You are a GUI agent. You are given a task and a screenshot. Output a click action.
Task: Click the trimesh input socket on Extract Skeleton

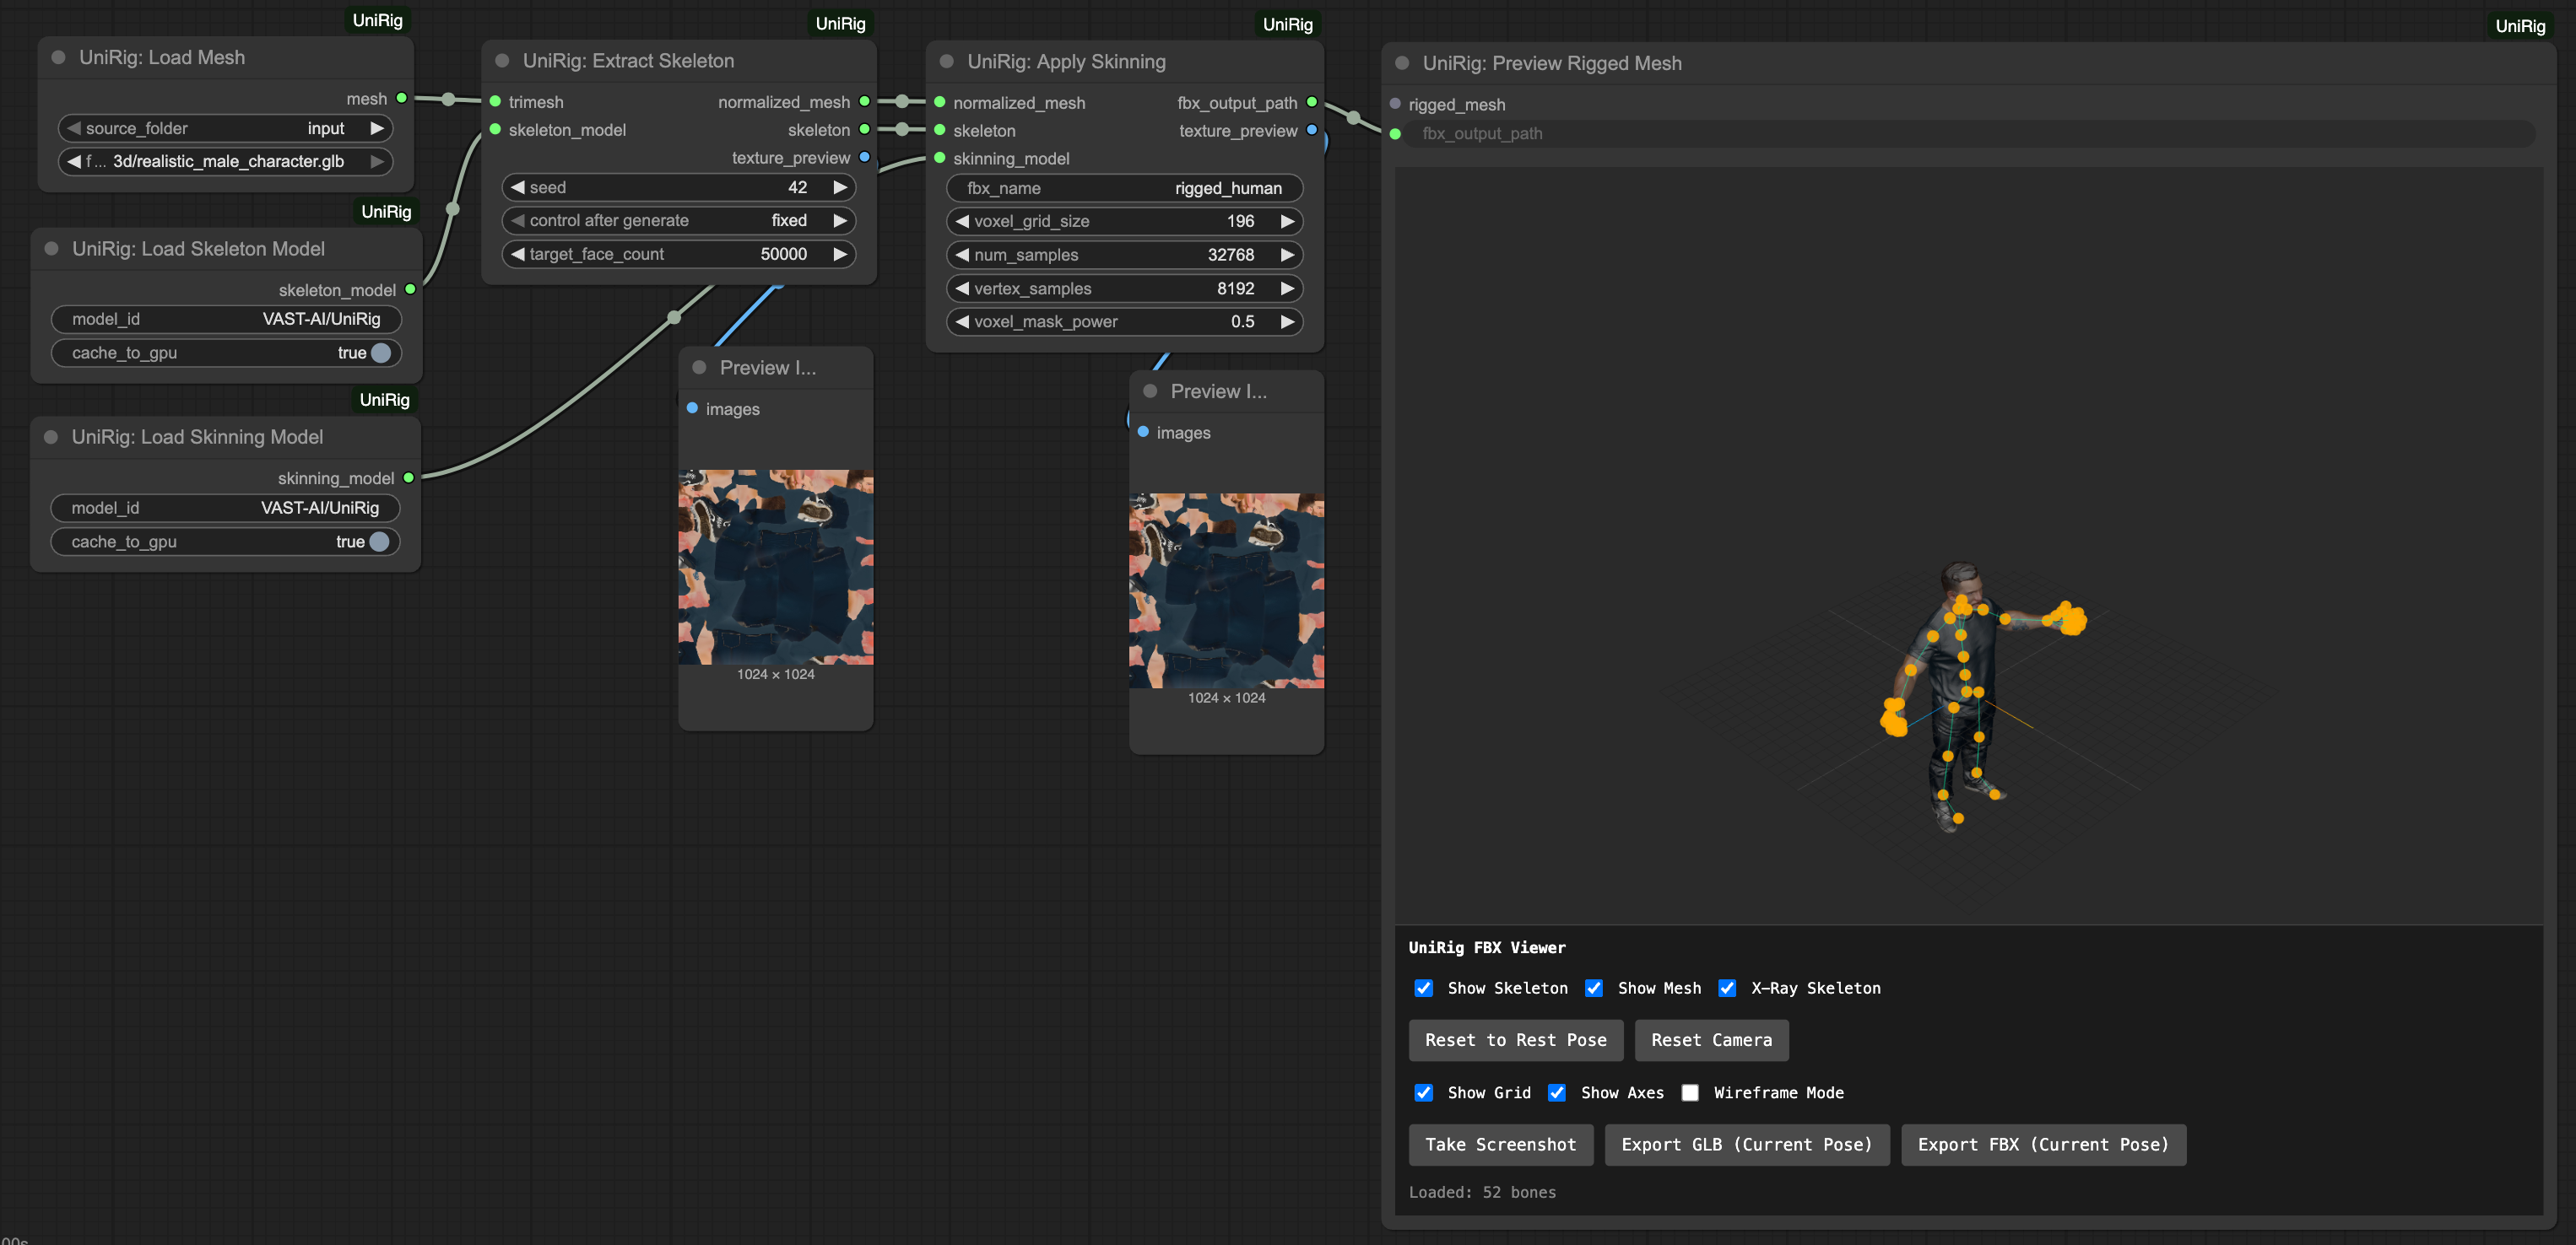click(495, 101)
